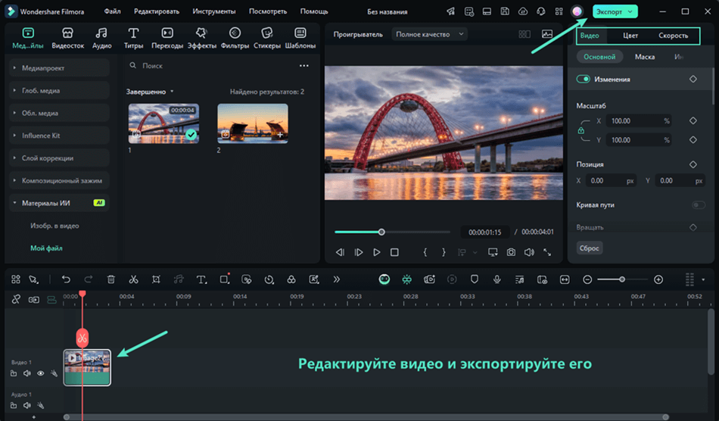This screenshot has height=421, width=719.
Task: Adjust preview volume speaker icon
Action: click(529, 252)
